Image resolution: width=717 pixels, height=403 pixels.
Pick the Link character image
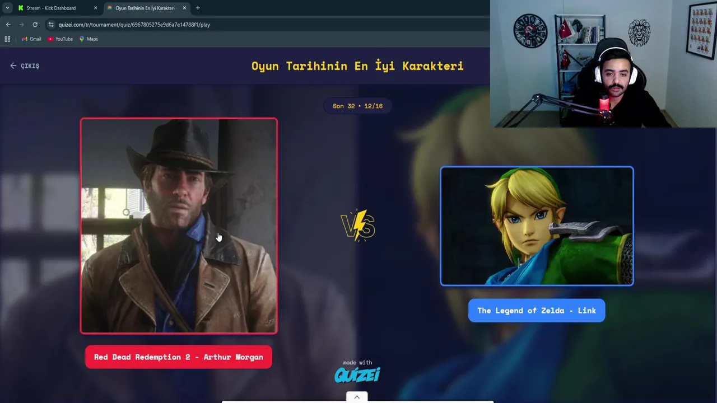point(537,226)
